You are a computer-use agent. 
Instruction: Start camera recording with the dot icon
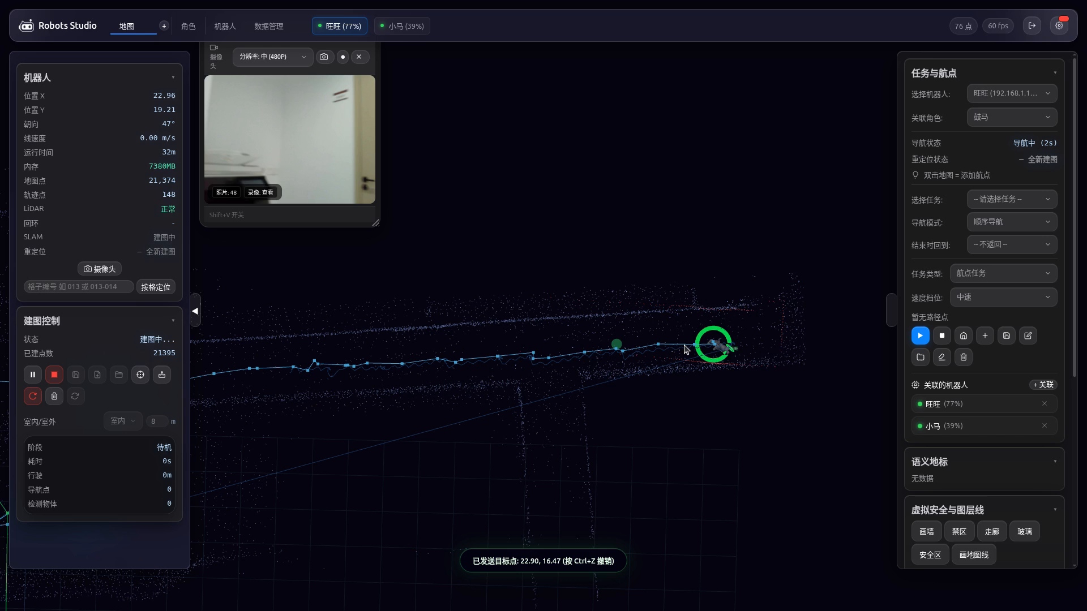[343, 57]
